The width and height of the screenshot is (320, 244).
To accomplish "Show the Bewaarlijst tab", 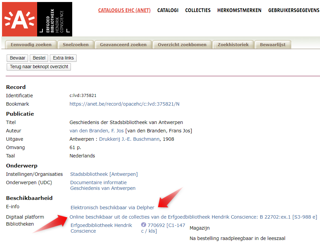I will (x=273, y=44).
